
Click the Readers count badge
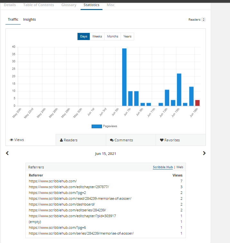(x=203, y=20)
